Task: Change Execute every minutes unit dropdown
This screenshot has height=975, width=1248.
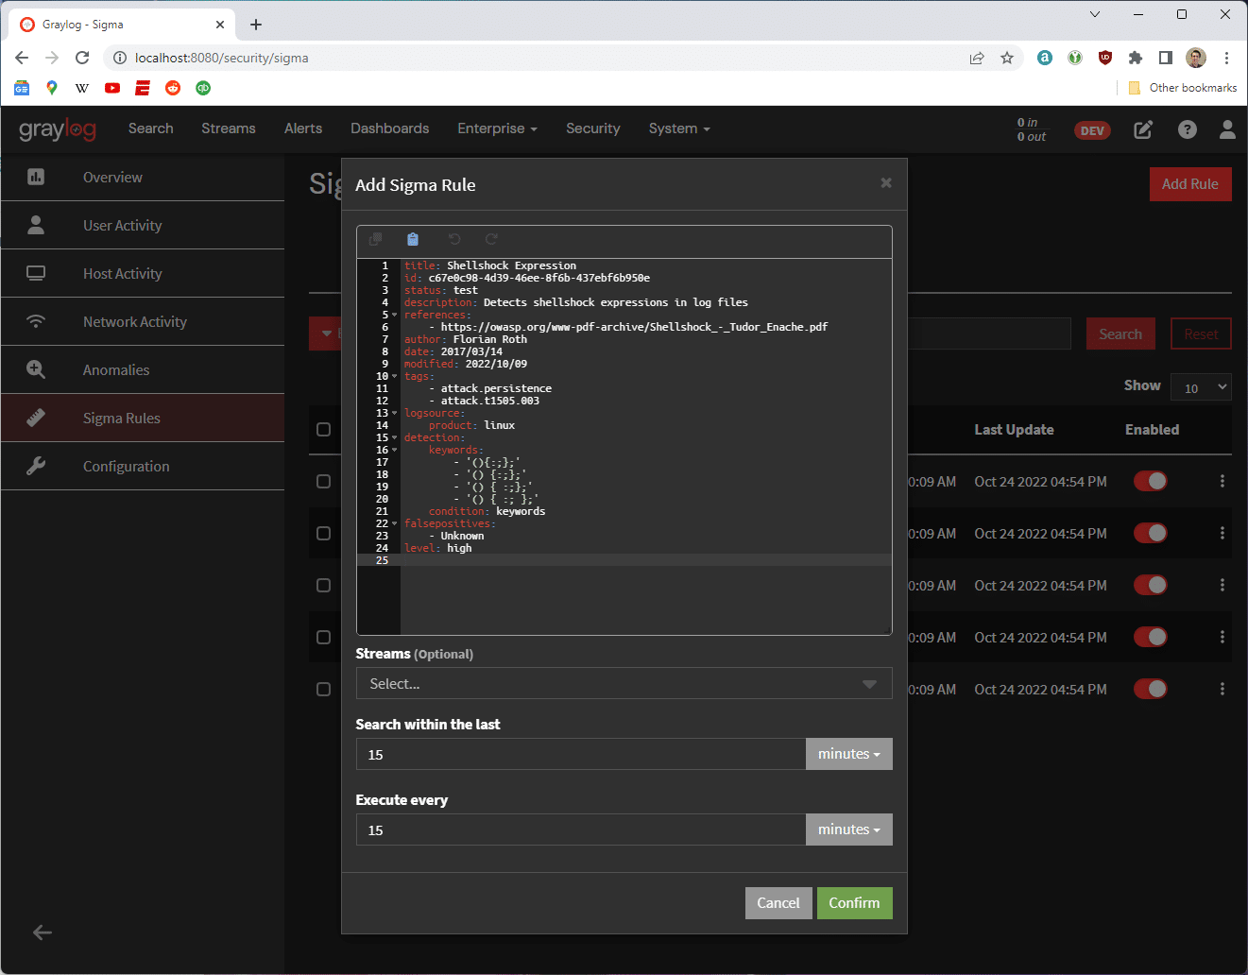Action: (848, 830)
